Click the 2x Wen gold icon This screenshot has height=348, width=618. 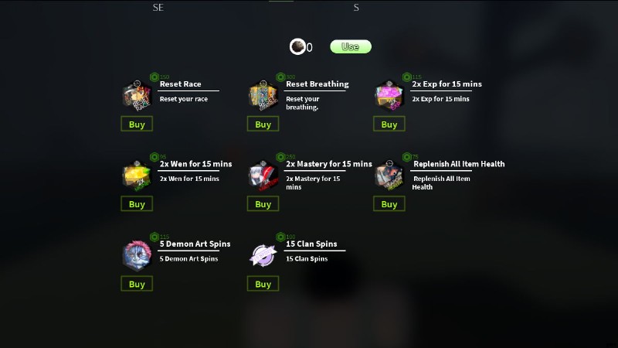point(137,176)
